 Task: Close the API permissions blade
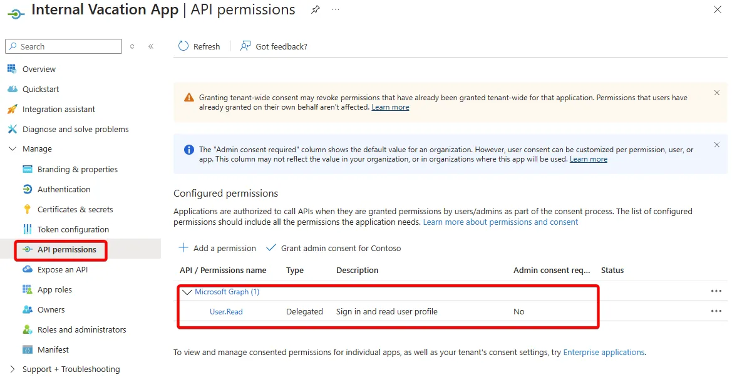tap(718, 9)
